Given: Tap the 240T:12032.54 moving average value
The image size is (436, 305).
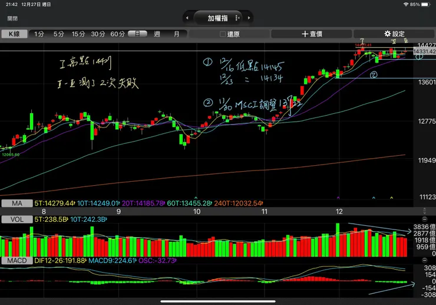Looking at the screenshot, I should pos(238,204).
